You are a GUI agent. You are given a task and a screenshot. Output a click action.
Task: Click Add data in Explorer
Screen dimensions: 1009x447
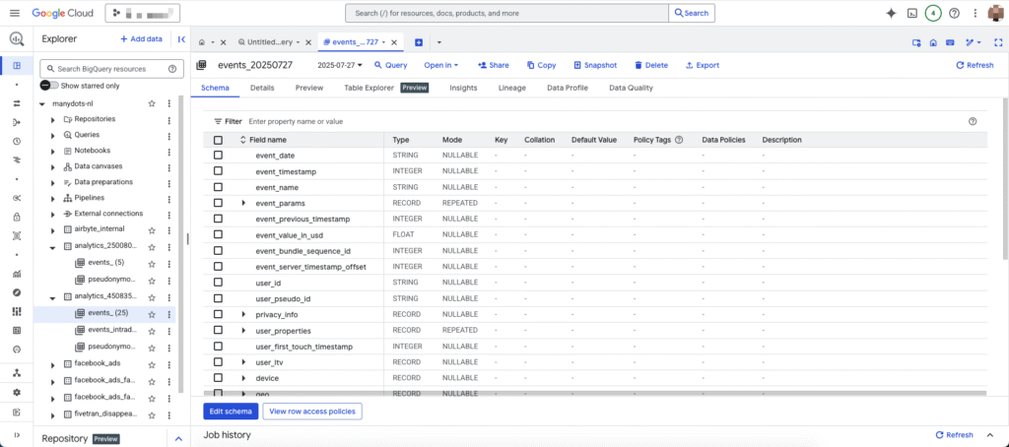[141, 39]
